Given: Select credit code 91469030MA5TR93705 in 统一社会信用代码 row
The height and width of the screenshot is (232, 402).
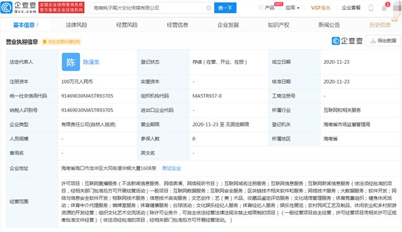Looking at the screenshot, I should pyautogui.click(x=87, y=96).
